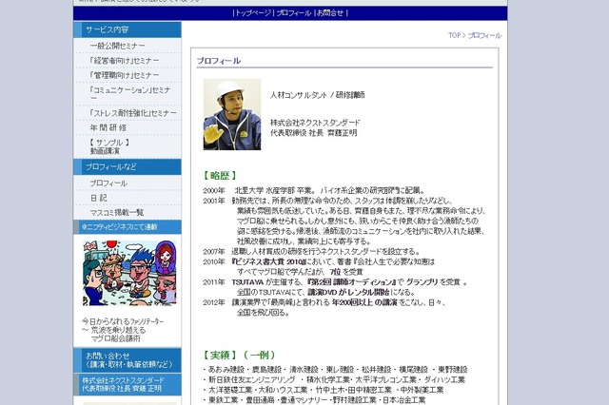Open プロフィール in the top navigation bar

click(294, 12)
